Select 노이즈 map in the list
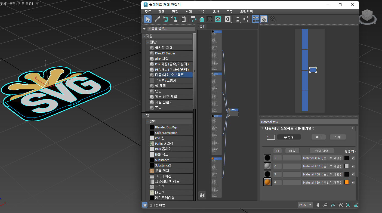 click(x=171, y=187)
